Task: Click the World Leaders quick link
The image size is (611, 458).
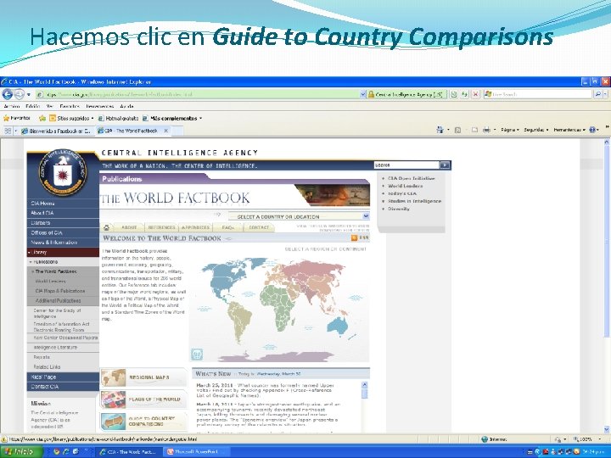Action: [405, 186]
